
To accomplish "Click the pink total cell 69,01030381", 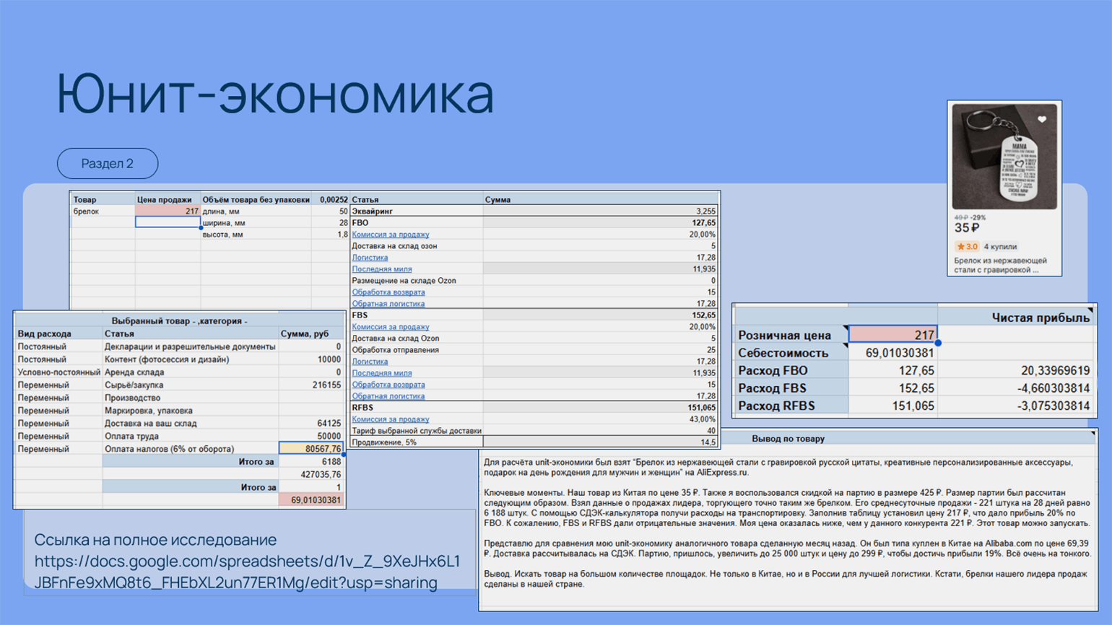I will [311, 500].
